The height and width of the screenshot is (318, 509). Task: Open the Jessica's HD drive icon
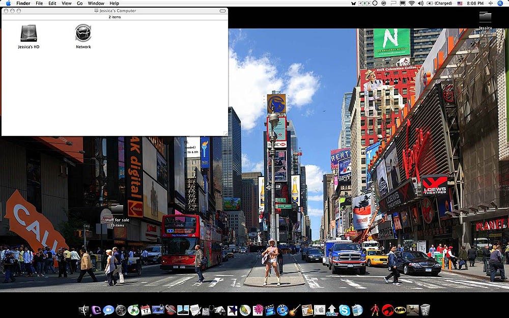29,34
